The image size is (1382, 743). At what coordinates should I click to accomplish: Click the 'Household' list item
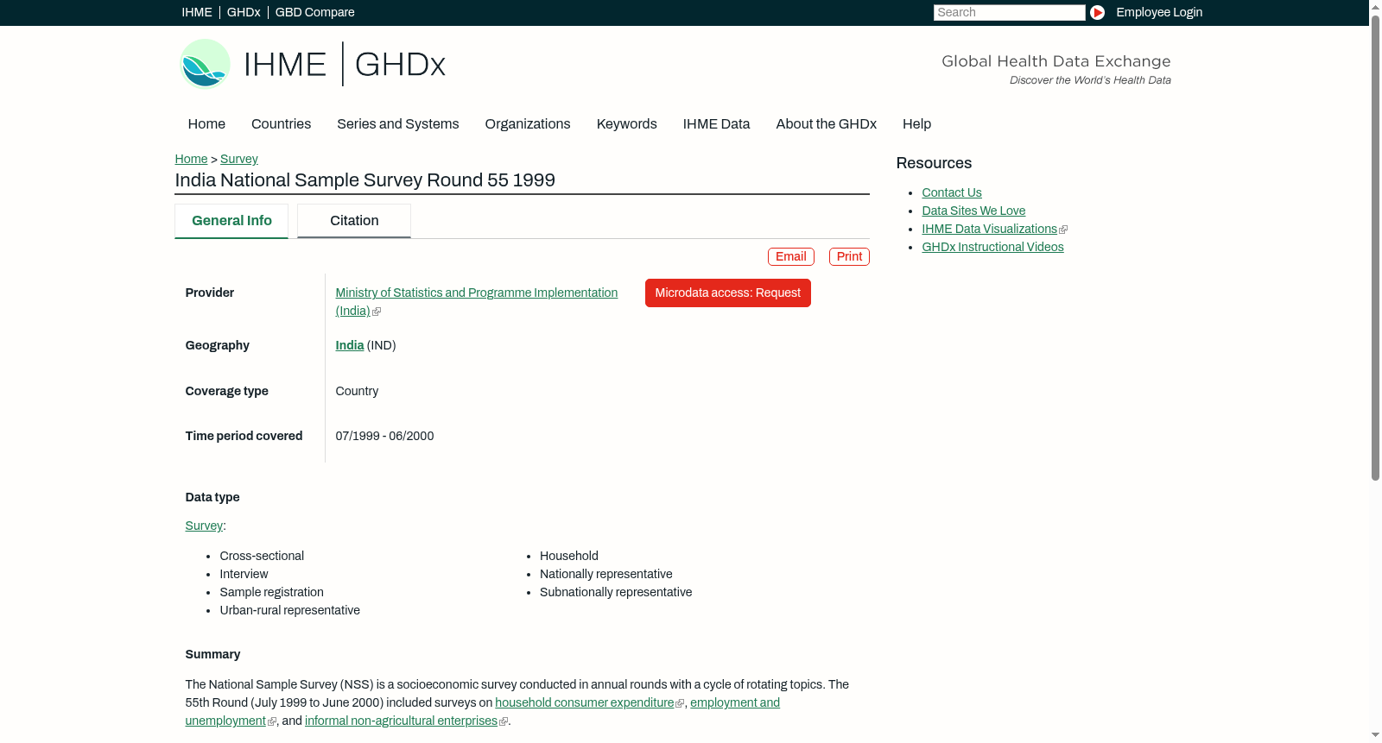568,556
